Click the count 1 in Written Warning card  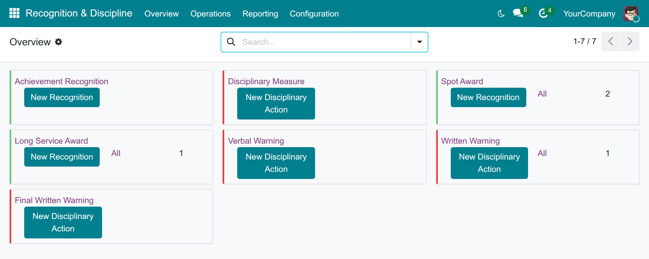[x=607, y=153]
